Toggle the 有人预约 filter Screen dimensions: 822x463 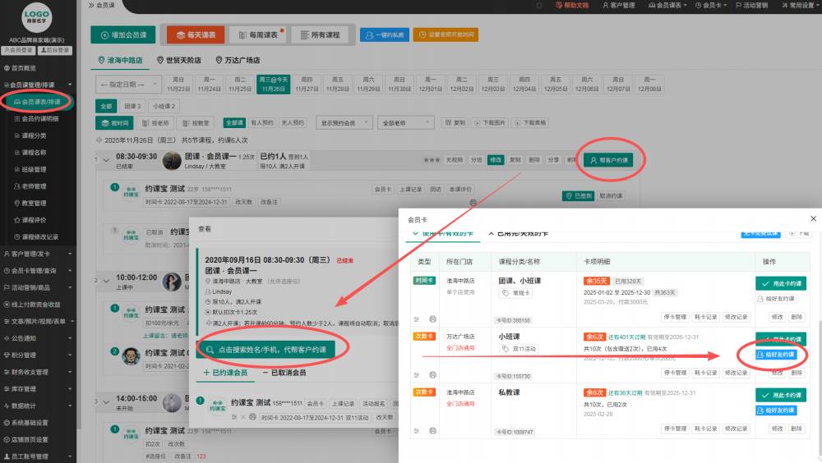point(261,122)
